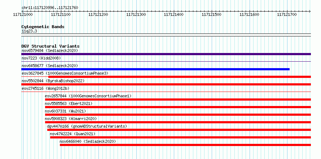321x159 pixels.
Task: Click the red bar under nsv5585563
Action: (x=178, y=107)
